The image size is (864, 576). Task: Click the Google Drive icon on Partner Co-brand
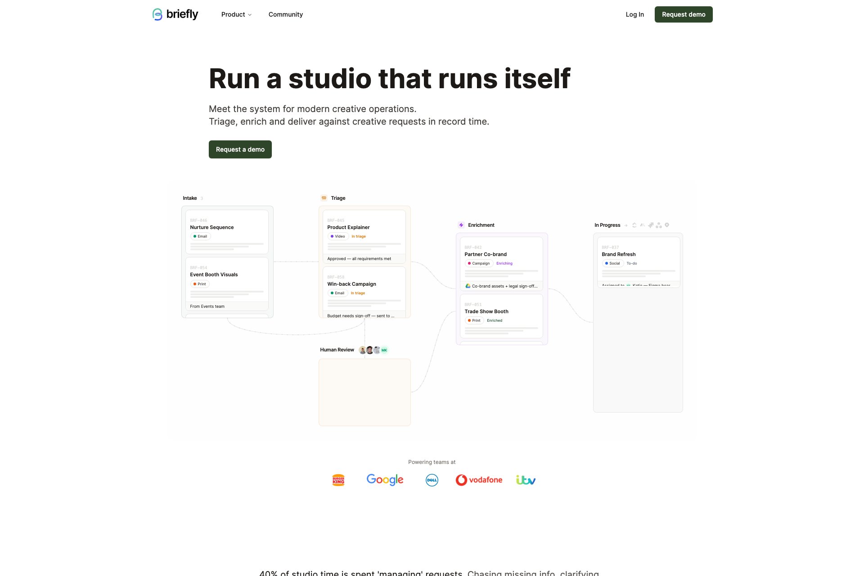point(468,286)
